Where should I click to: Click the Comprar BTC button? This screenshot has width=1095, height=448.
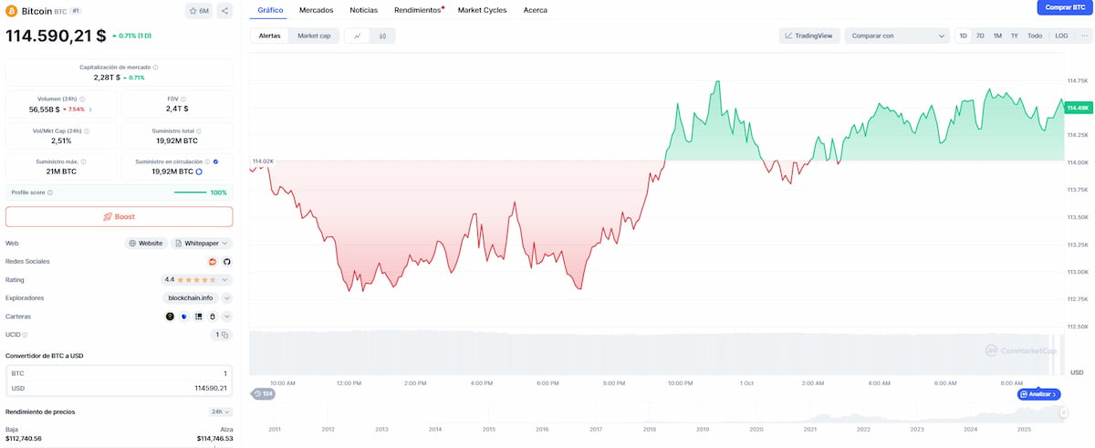1064,7
